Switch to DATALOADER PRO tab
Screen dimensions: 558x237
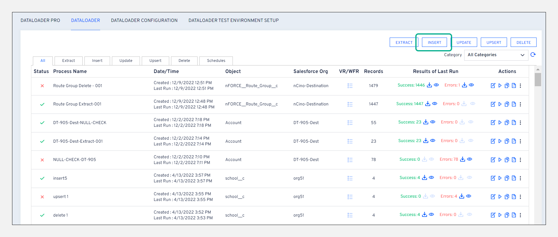coord(40,20)
